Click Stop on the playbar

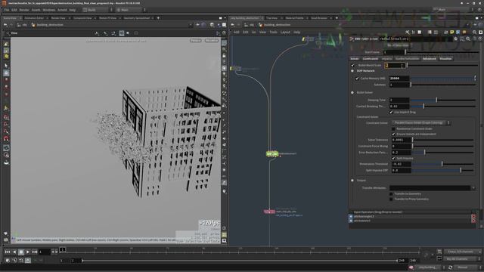click(x=21, y=252)
